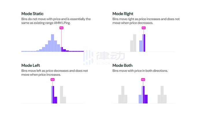Click the short dark purple bar in Mode Left

55,100
